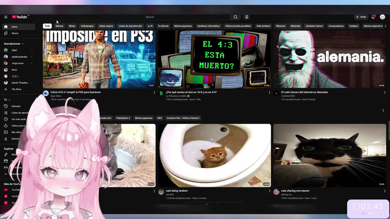Select the Gatos negros chip
Screen dimensions: 390x219
pos(106,26)
